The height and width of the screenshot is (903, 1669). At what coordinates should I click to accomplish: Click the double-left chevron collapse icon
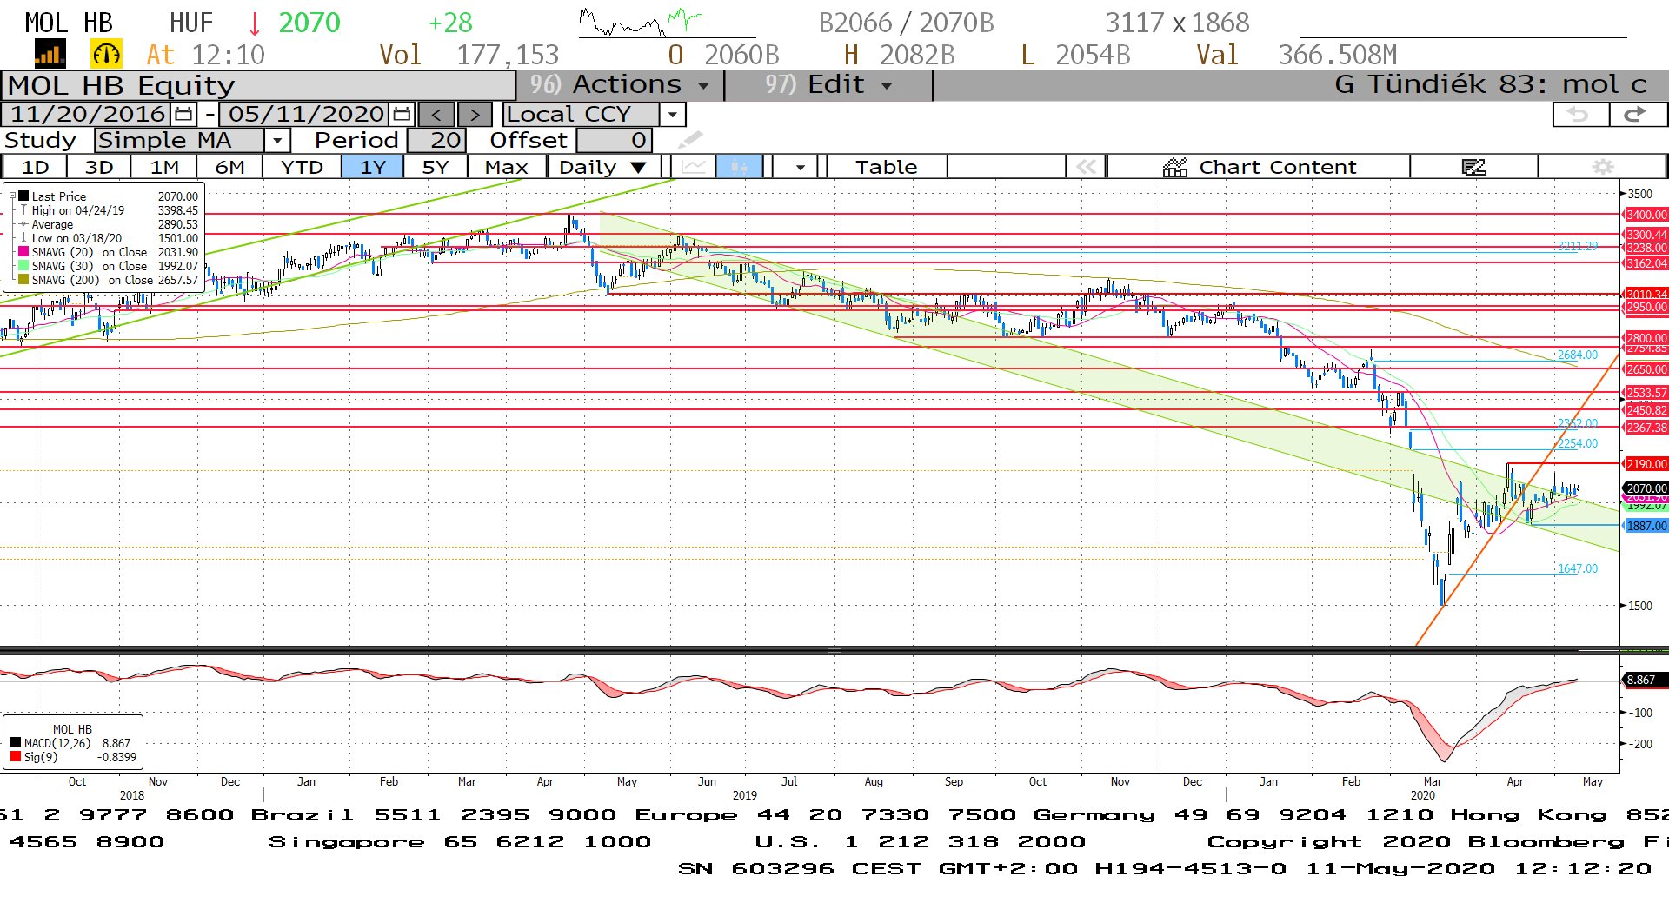click(x=1086, y=166)
